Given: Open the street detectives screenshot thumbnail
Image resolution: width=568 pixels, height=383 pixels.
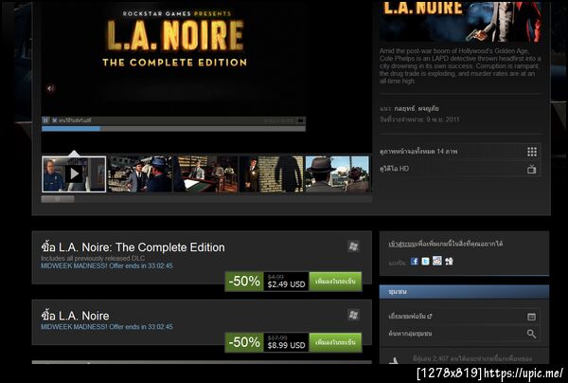Looking at the screenshot, I should pyautogui.click(x=140, y=174).
